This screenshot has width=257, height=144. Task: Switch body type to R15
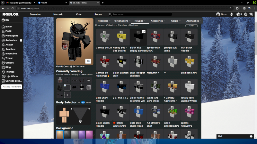pos(83,102)
